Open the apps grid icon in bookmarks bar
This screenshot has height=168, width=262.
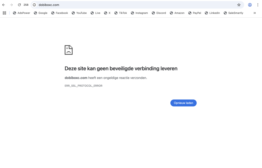pos(4,13)
